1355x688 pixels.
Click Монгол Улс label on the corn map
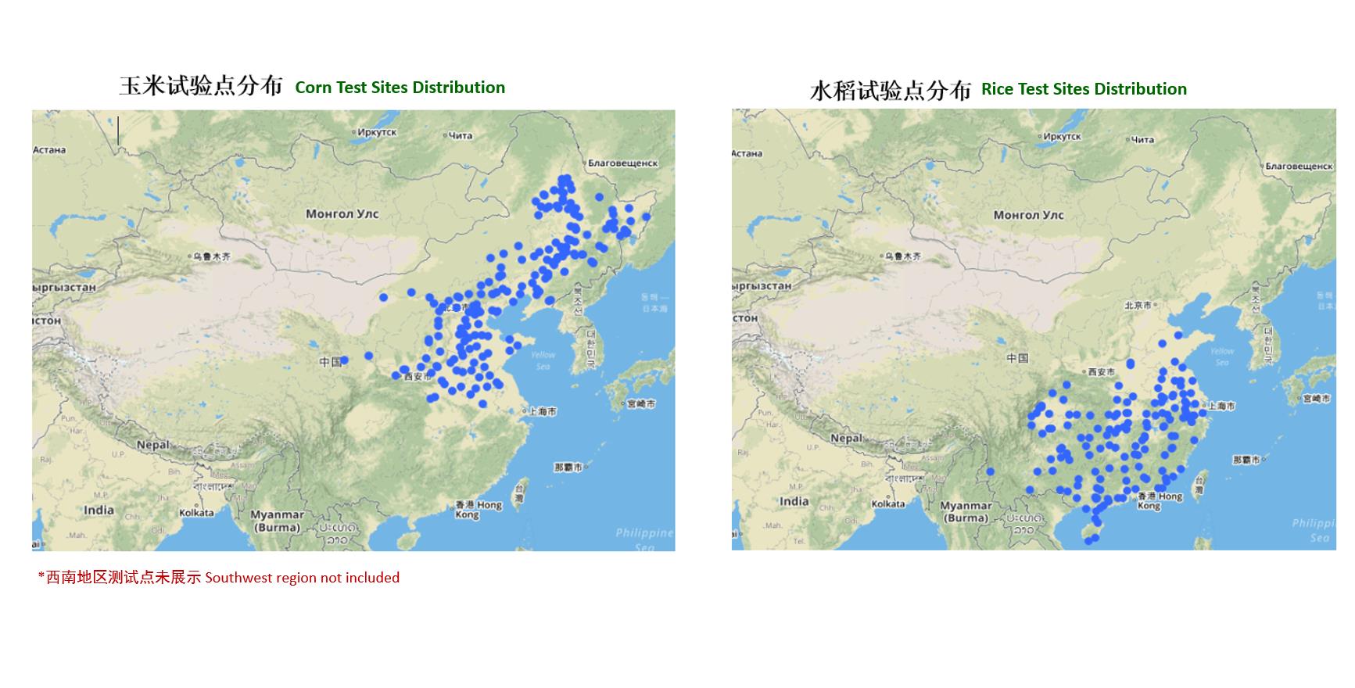click(x=342, y=213)
